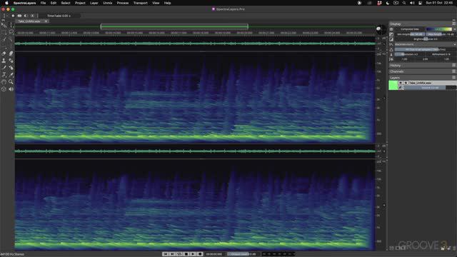Image resolution: width=457 pixels, height=257 pixels.
Task: Click skip to end button
Action: (x=172, y=254)
